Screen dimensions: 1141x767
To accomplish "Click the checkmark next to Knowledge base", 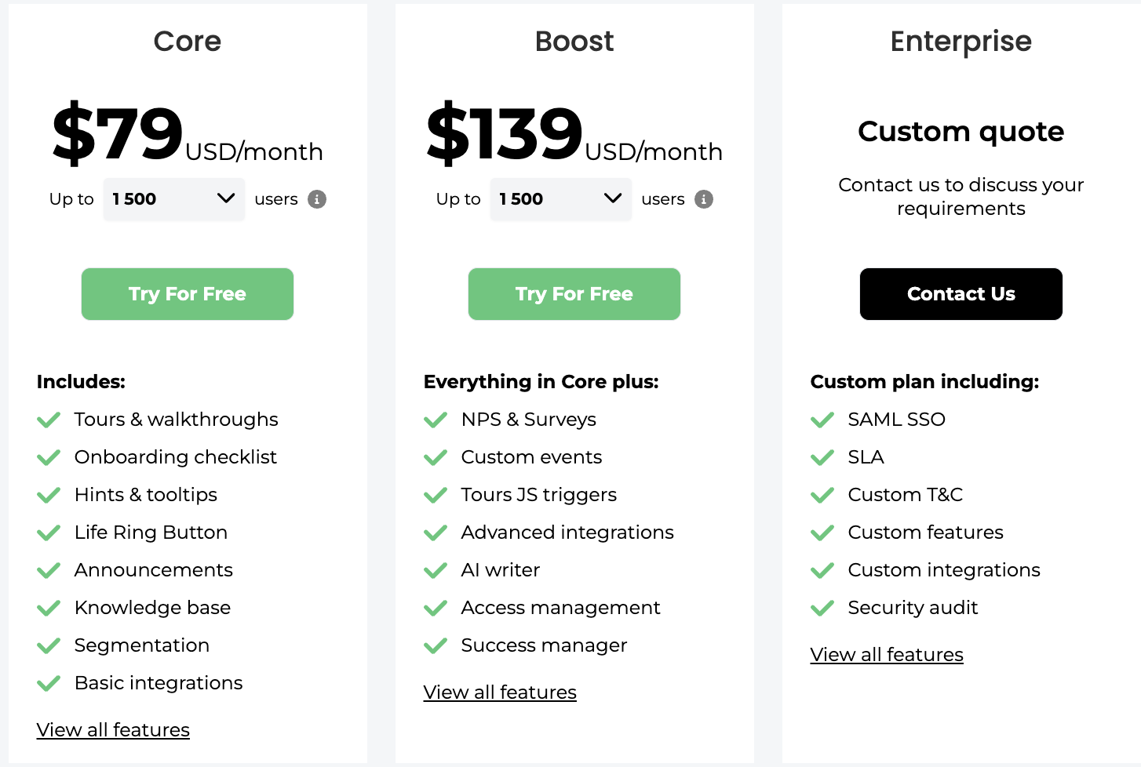I will click(49, 609).
